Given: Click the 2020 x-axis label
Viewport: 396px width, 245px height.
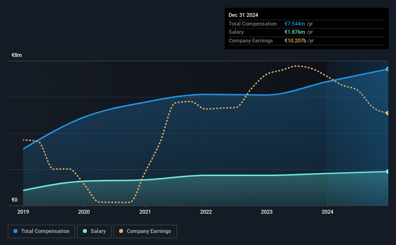Looking at the screenshot, I should point(84,212).
